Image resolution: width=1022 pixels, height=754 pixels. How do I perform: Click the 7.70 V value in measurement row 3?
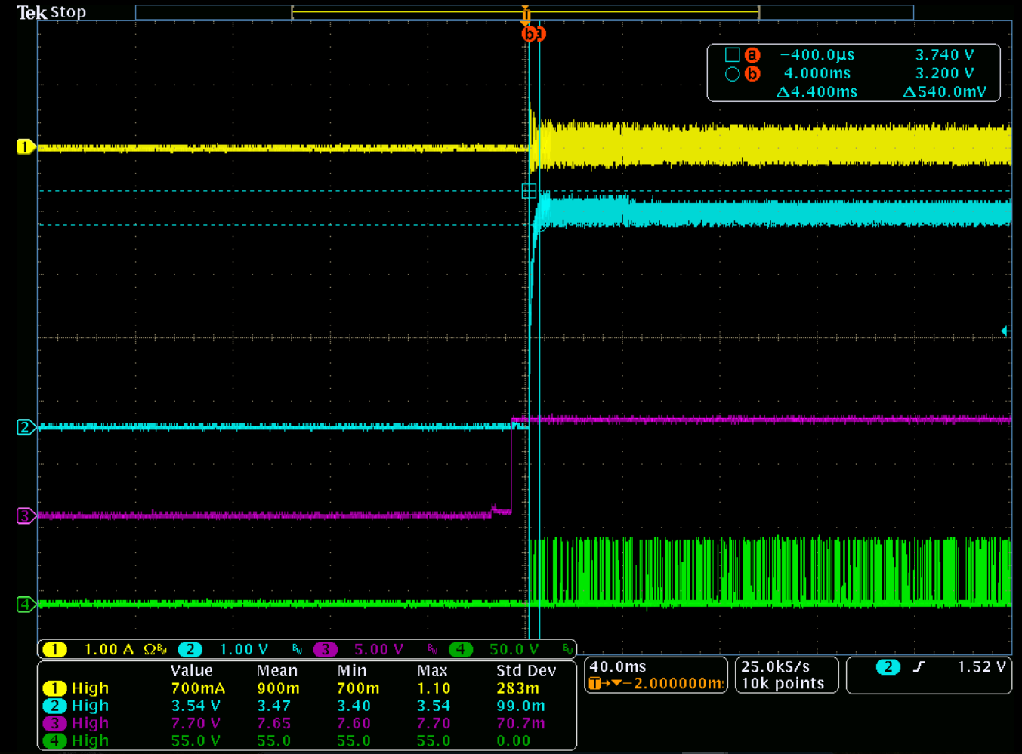point(196,723)
